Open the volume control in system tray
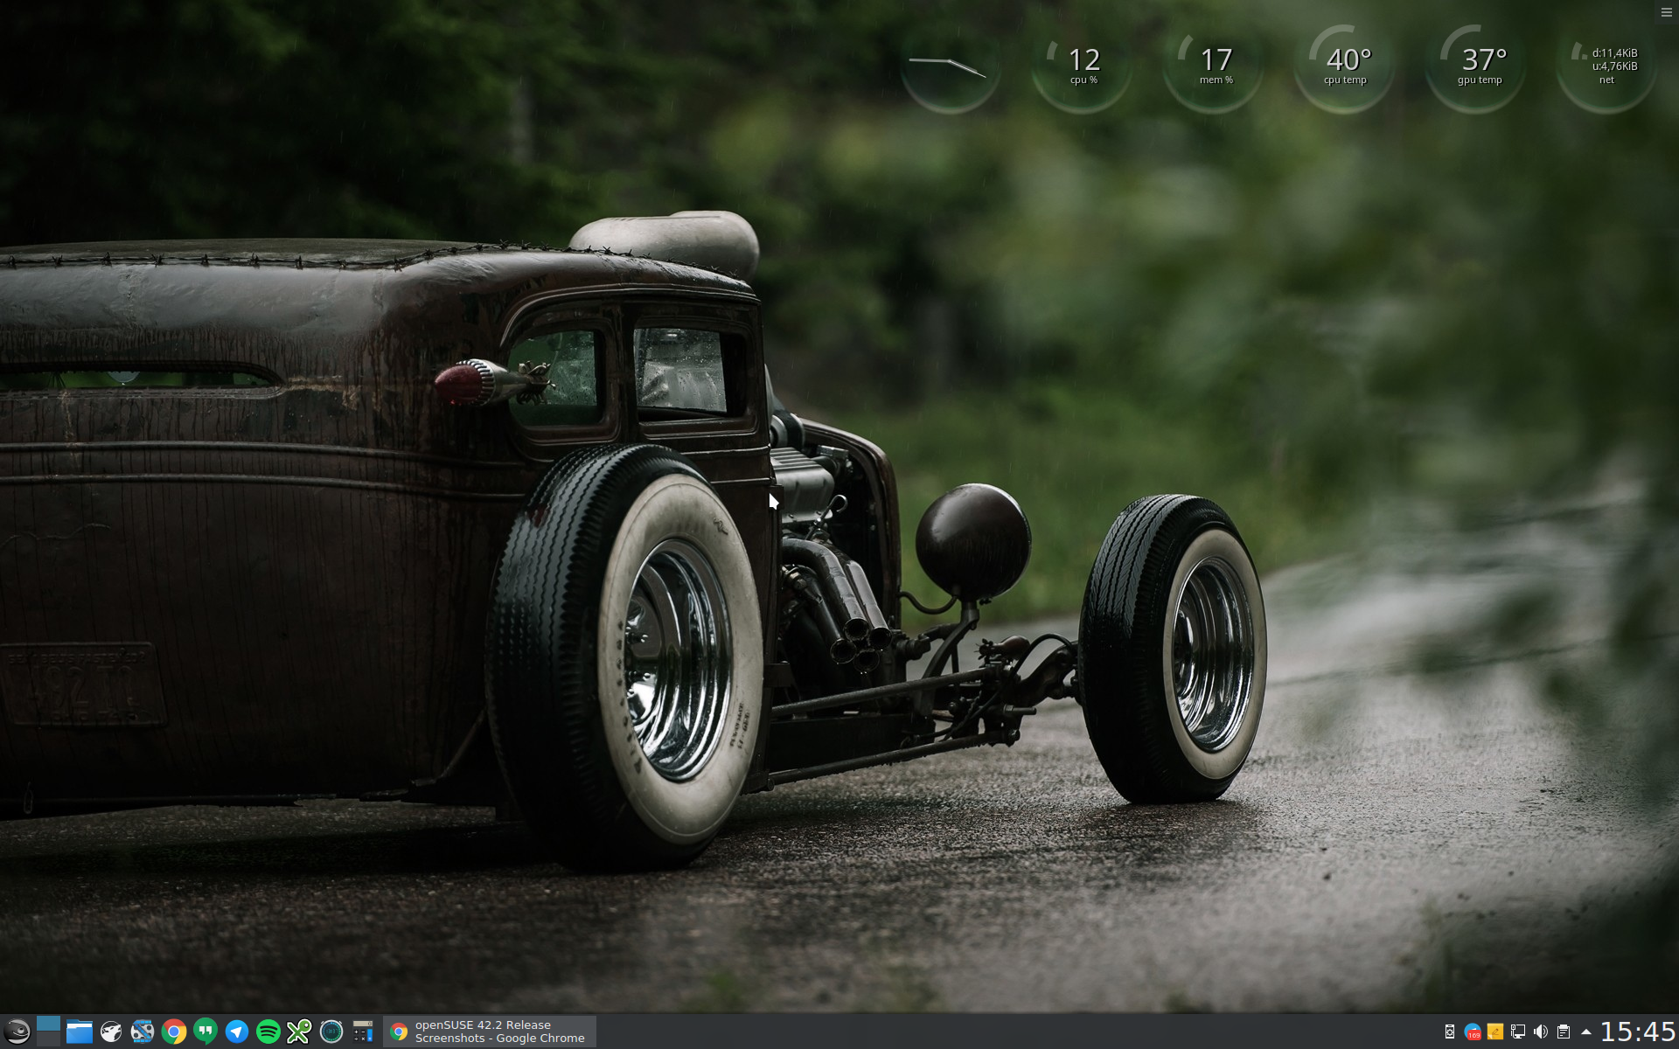Viewport: 1679px width, 1049px height. tap(1541, 1032)
